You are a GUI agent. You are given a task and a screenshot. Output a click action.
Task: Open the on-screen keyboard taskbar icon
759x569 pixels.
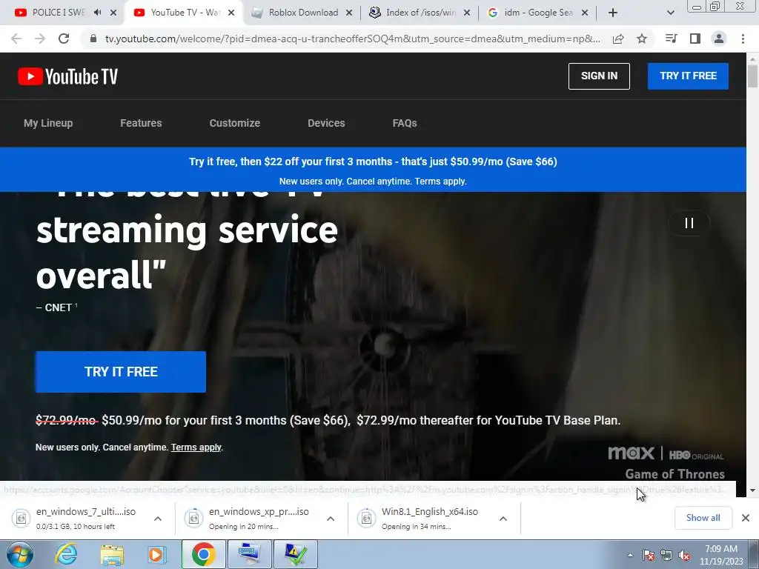[250, 554]
